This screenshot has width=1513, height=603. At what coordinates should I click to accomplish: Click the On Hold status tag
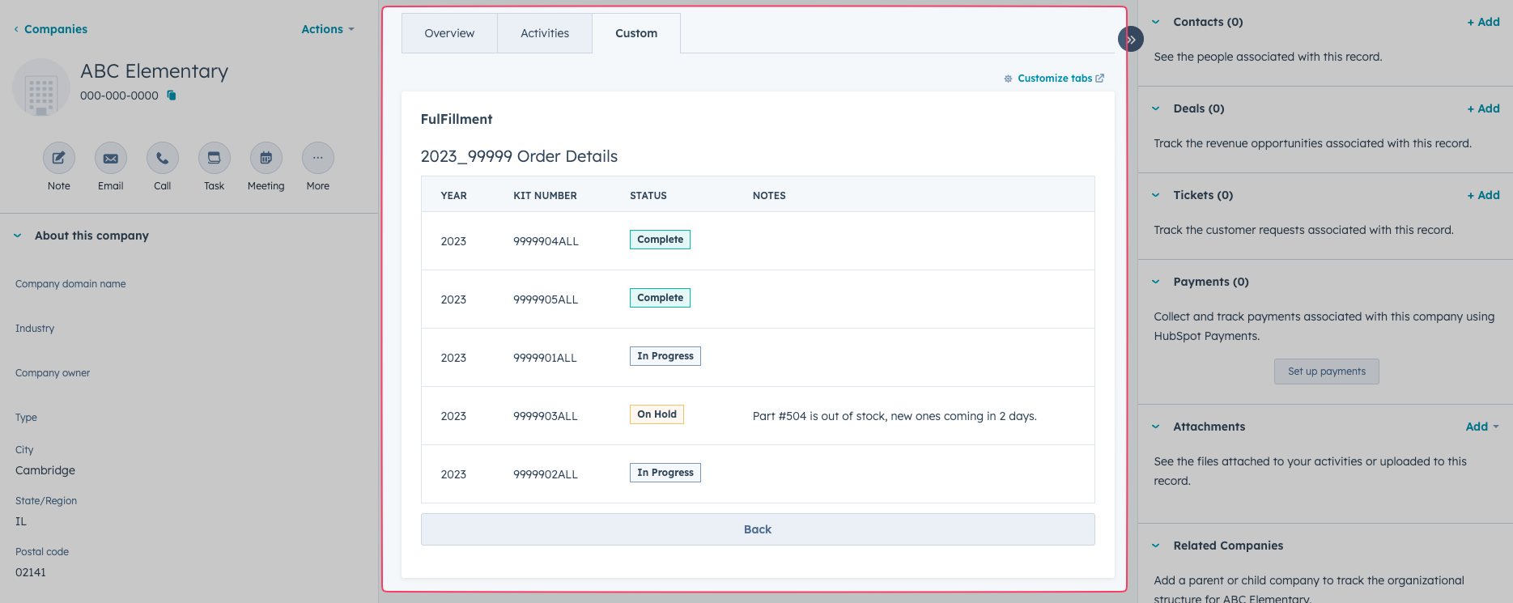[657, 414]
